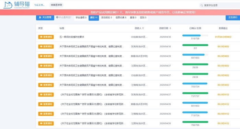
Task: Click the 697/803 progress bar
Action: [195, 55]
